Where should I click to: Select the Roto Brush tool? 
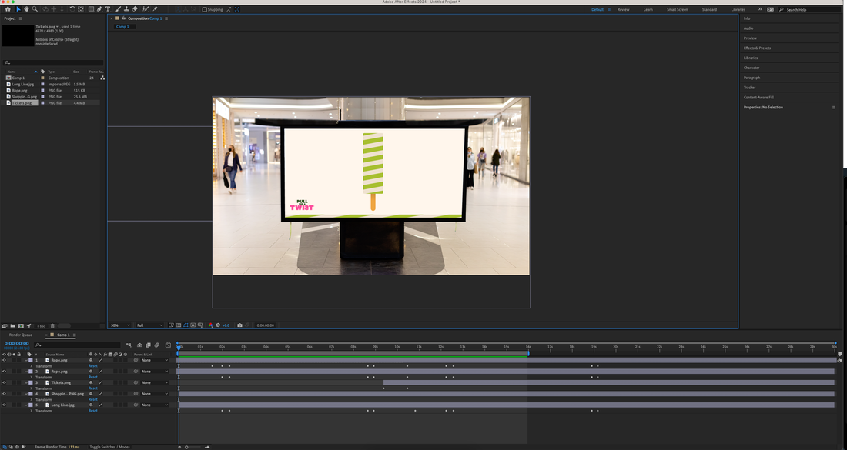146,9
